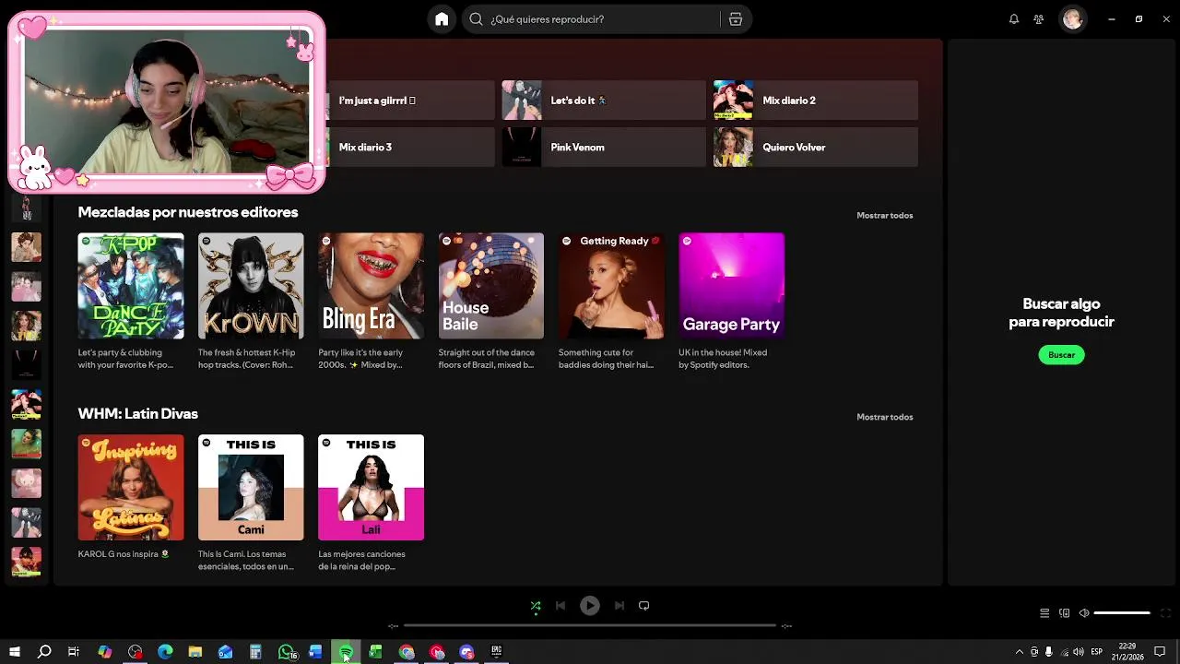Open WhatsApp from the taskbar
The height and width of the screenshot is (664, 1180).
pyautogui.click(x=287, y=652)
